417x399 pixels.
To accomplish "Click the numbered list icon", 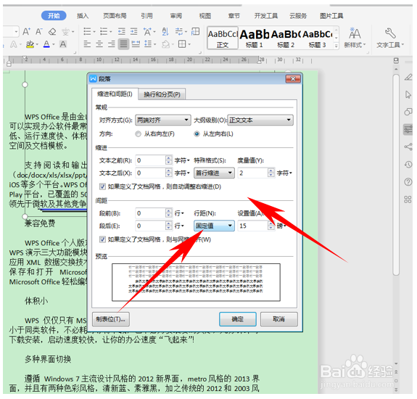I will pos(104,32).
